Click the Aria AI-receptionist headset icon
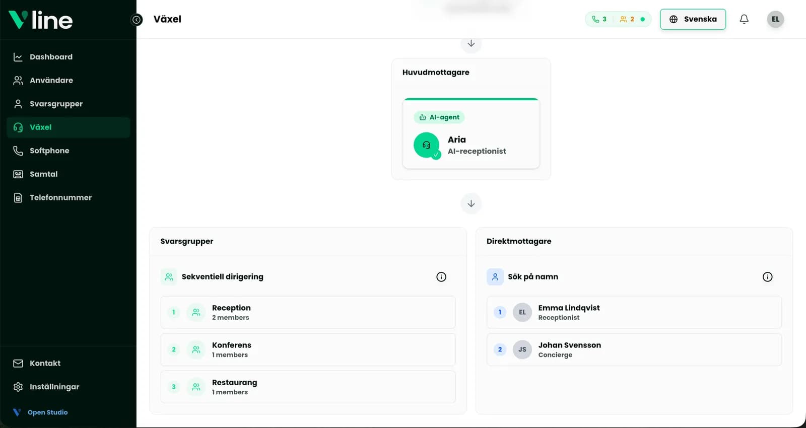 tap(427, 145)
